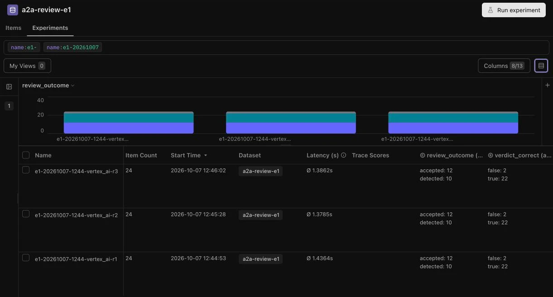Click the a2a-review-e1 page title

tap(46, 10)
